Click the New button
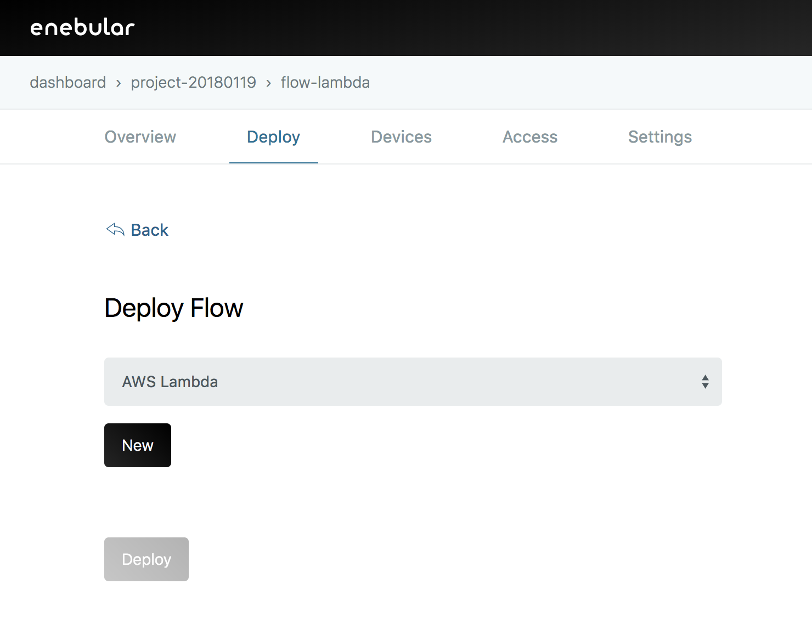The width and height of the screenshot is (812, 635). (137, 445)
